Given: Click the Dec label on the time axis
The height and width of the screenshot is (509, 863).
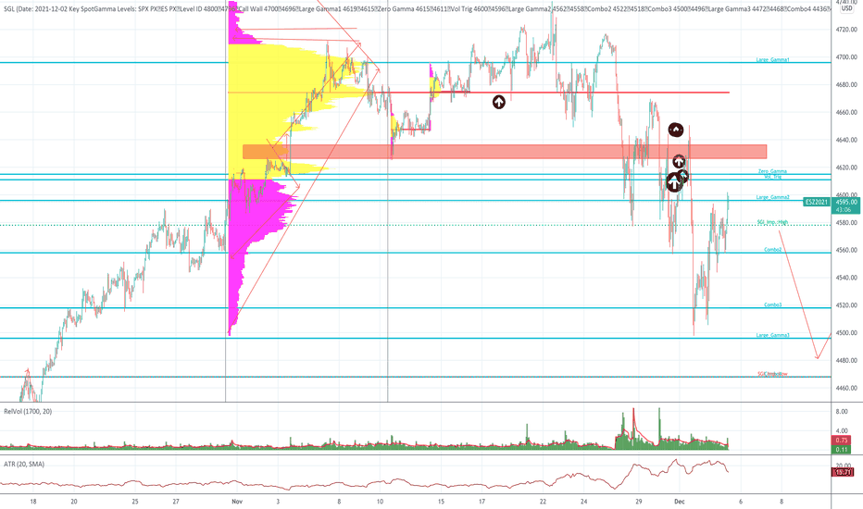Looking at the screenshot, I should pos(679,502).
